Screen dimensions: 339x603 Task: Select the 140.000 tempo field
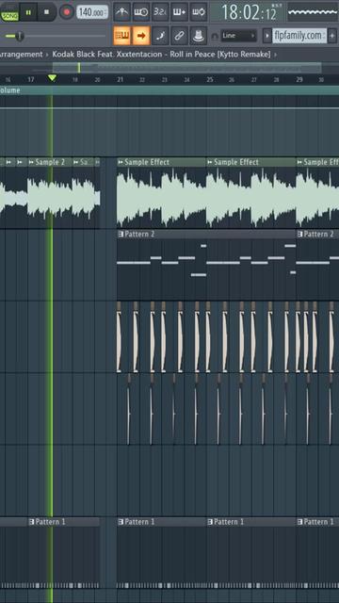coord(92,12)
